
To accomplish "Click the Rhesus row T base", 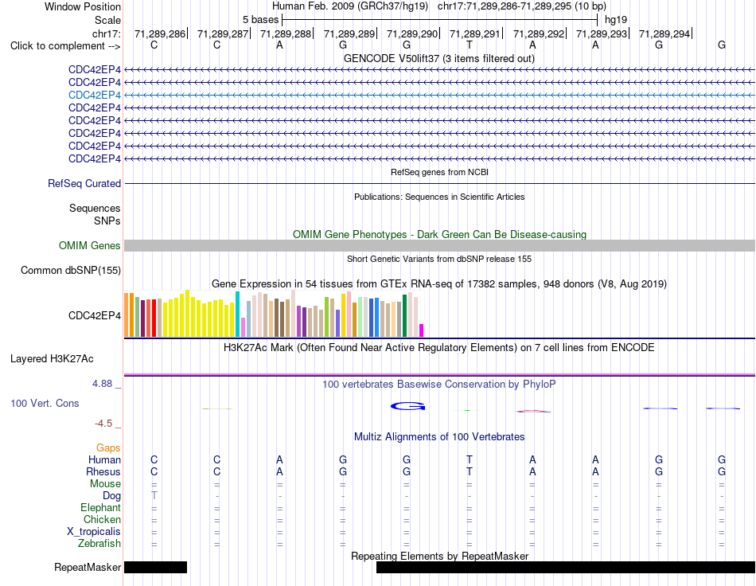I will [x=470, y=471].
